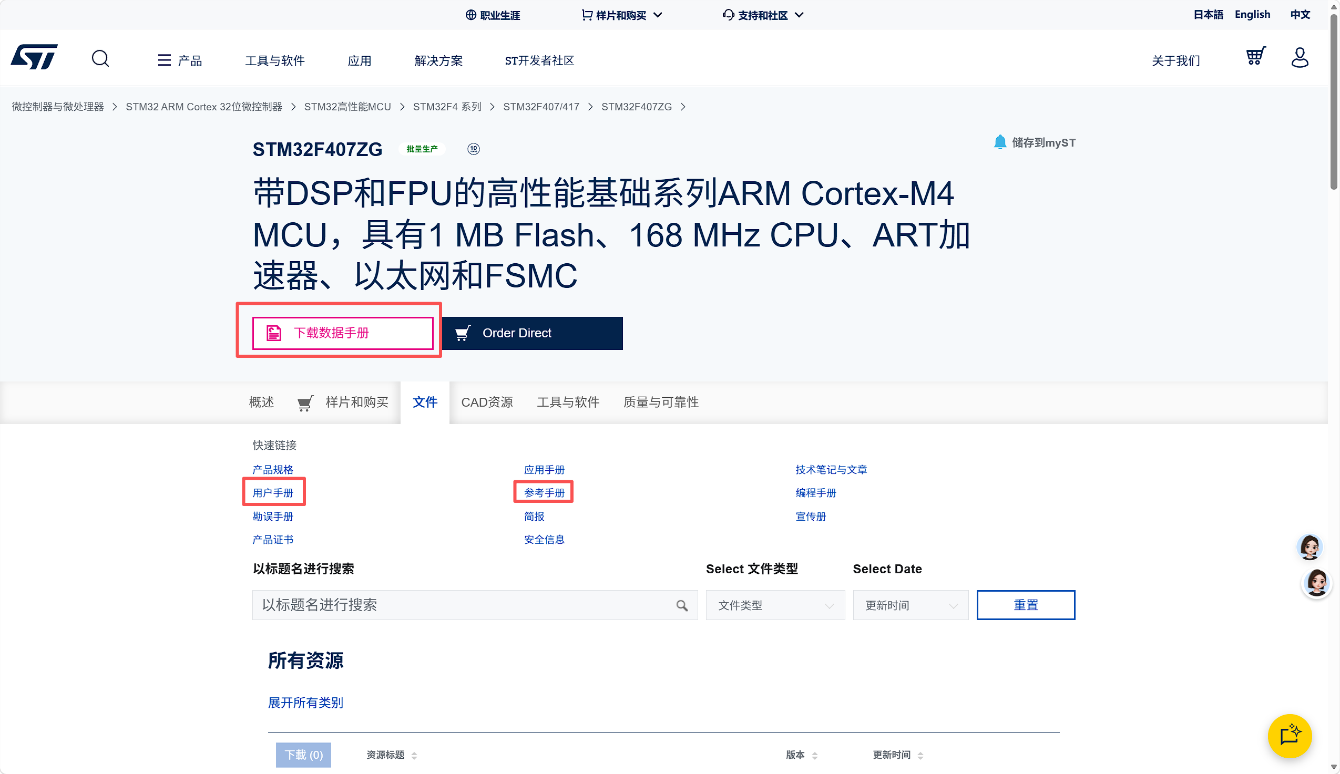
Task: Expand the 支持和社区 top dropdown
Action: coord(763,15)
